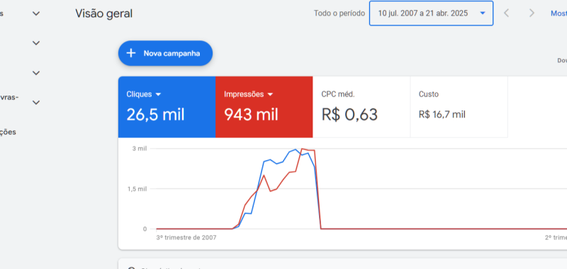Click the caret inside the date range box

click(x=483, y=13)
